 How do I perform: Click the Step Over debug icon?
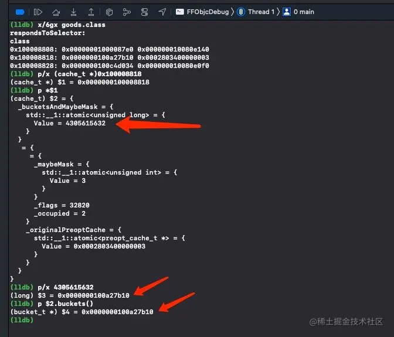[x=56, y=12]
